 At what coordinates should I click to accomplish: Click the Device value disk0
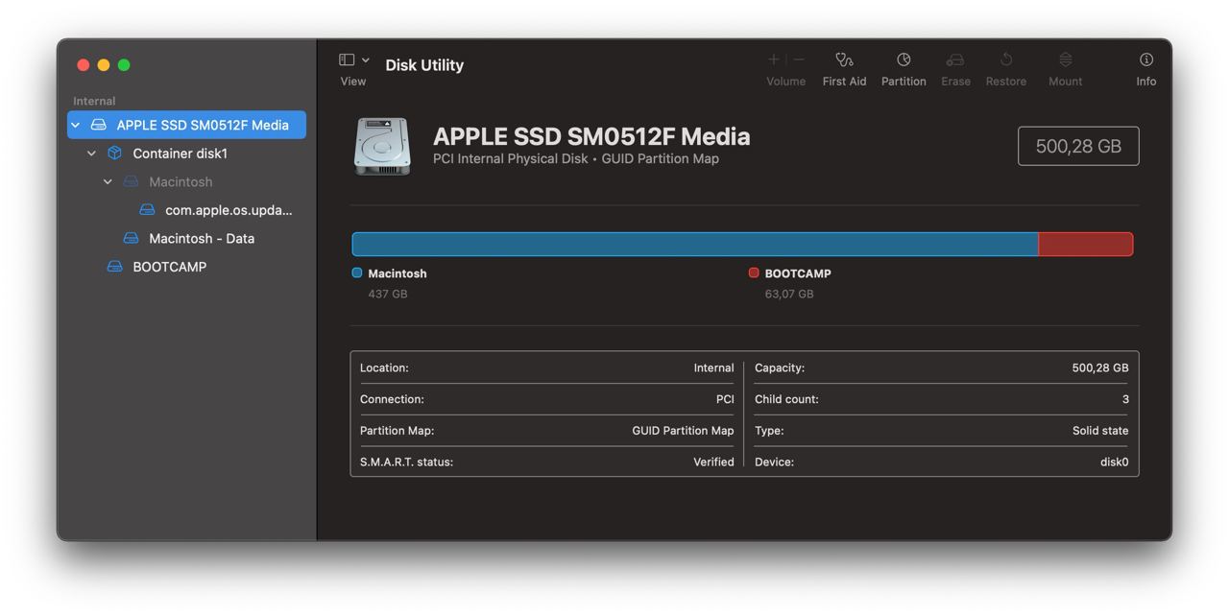tap(1114, 462)
